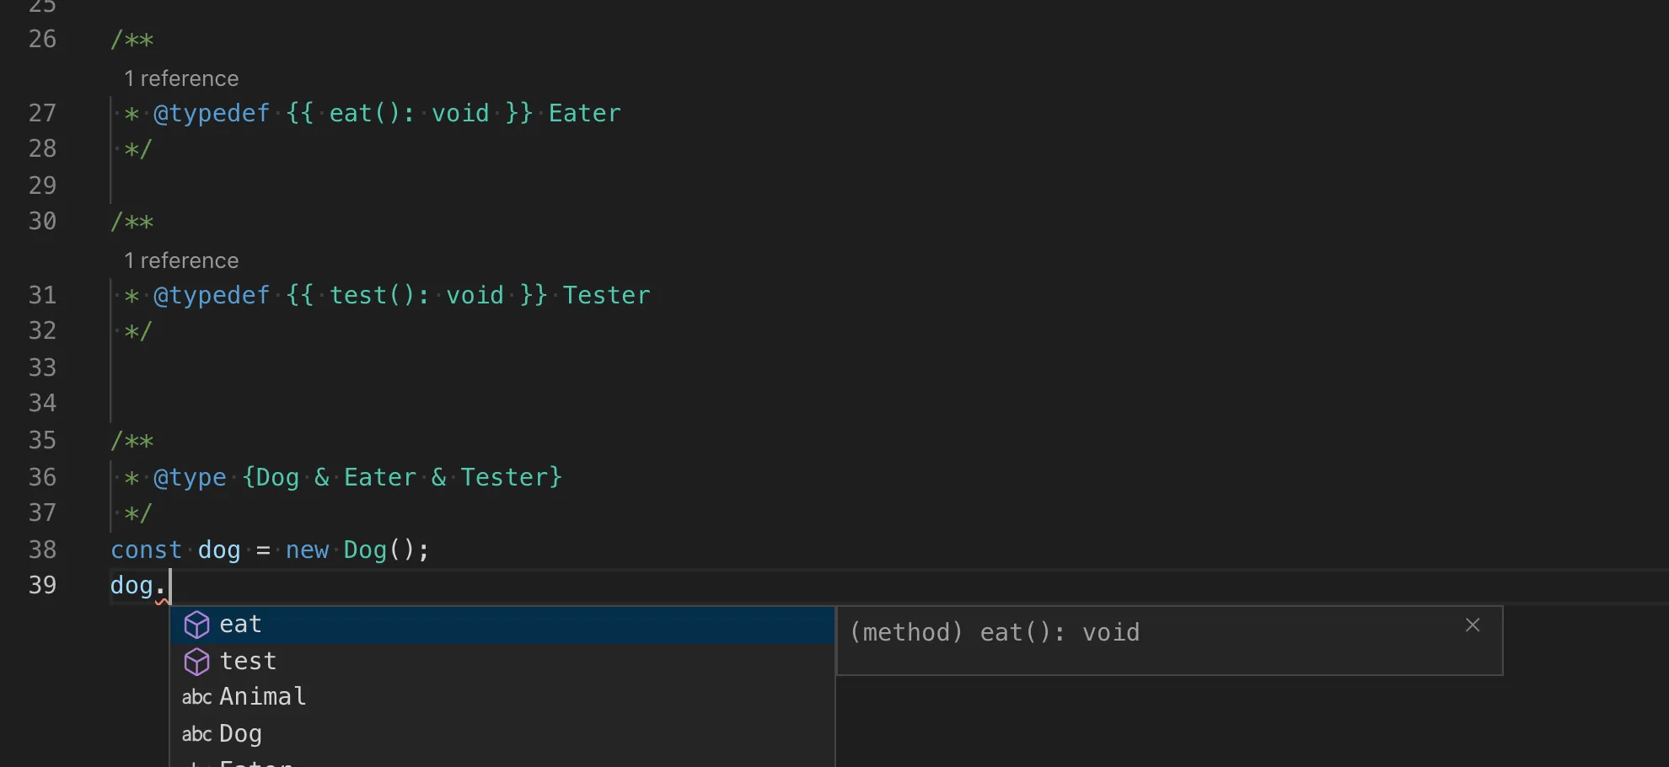This screenshot has height=767, width=1669.
Task: Click the method cube icon beside test
Action: pyautogui.click(x=196, y=662)
